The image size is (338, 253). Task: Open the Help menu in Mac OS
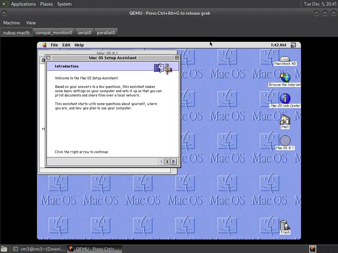[x=79, y=45]
